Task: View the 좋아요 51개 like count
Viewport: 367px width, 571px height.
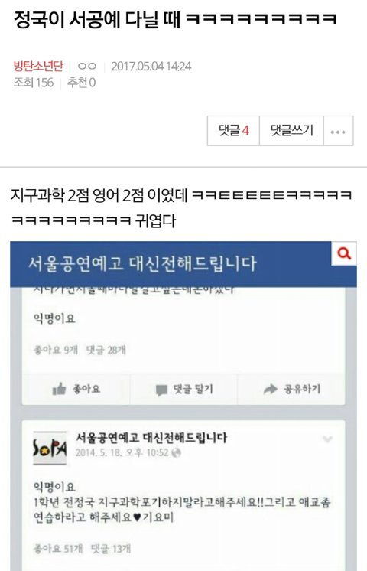Action: [x=58, y=548]
